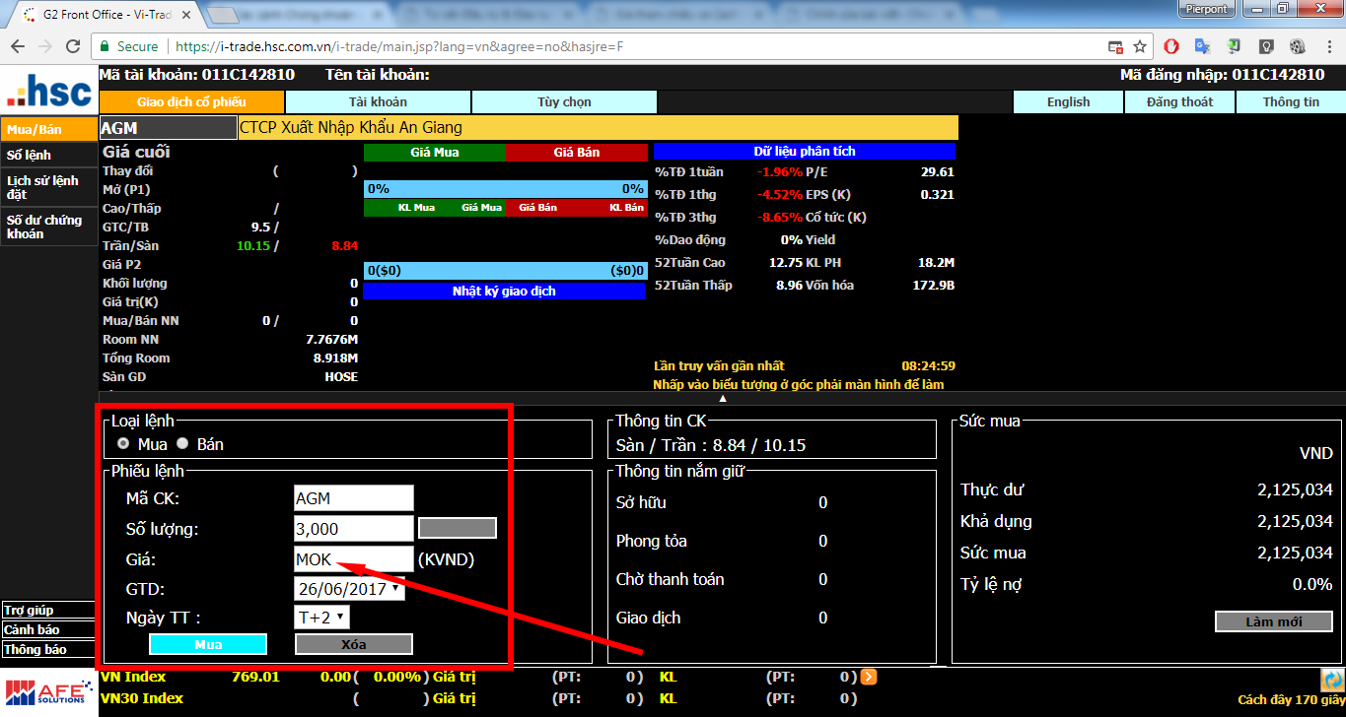The image size is (1346, 717).
Task: Open the GTD date dropdown
Action: [x=350, y=589]
